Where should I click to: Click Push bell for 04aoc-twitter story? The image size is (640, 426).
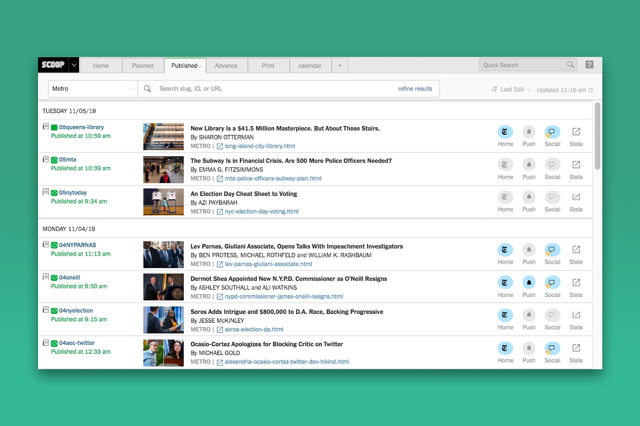coord(529,348)
